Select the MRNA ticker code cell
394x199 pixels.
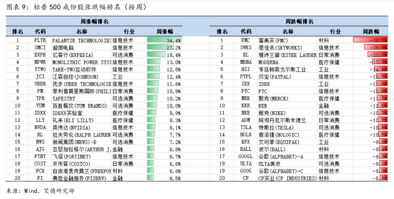pyautogui.click(x=246, y=62)
